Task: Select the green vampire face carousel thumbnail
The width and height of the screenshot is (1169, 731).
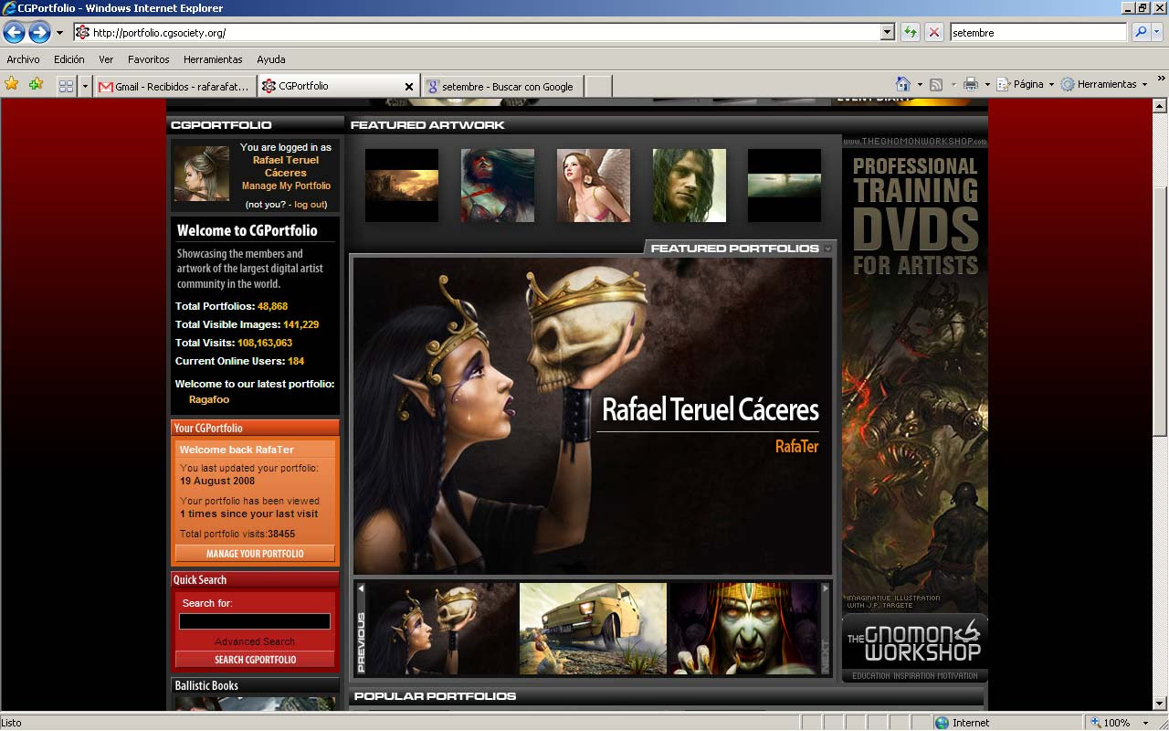Action: pyautogui.click(x=744, y=629)
